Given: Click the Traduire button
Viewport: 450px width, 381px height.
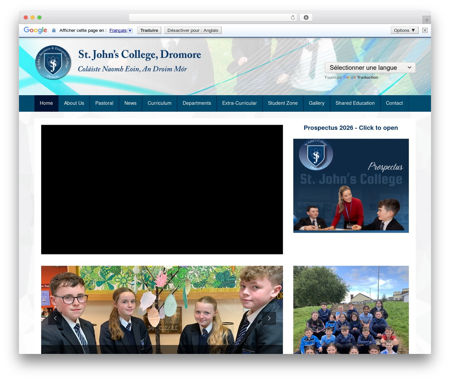Looking at the screenshot, I should click(149, 30).
